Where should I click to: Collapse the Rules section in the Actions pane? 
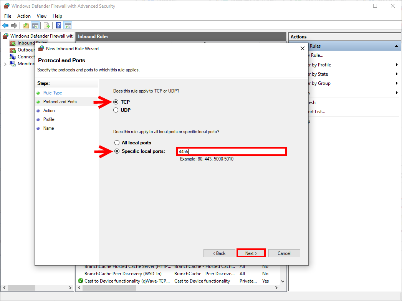(x=396, y=46)
